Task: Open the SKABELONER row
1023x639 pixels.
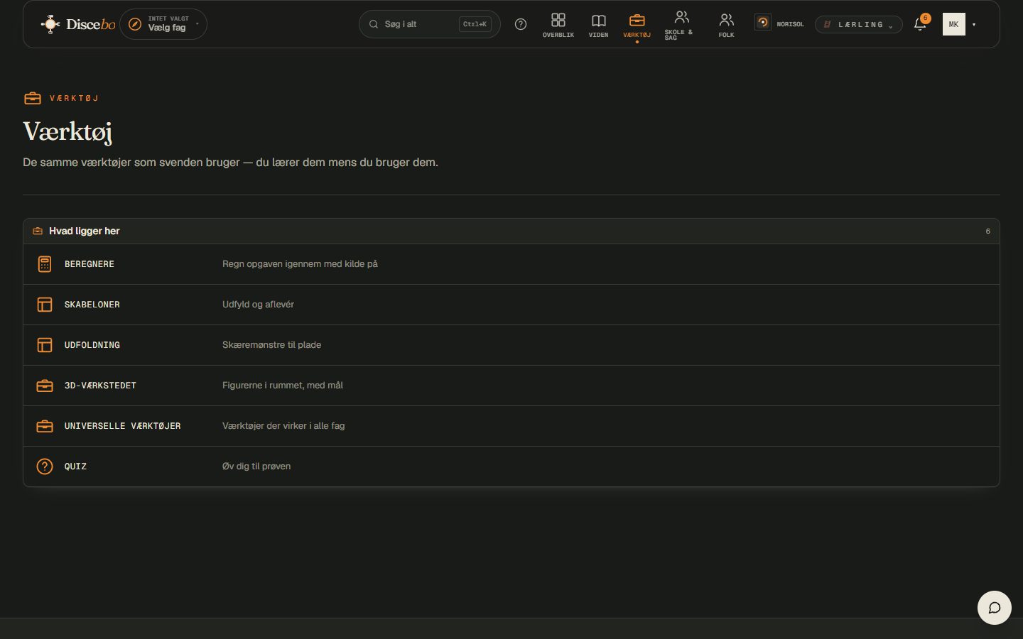Action: click(511, 305)
